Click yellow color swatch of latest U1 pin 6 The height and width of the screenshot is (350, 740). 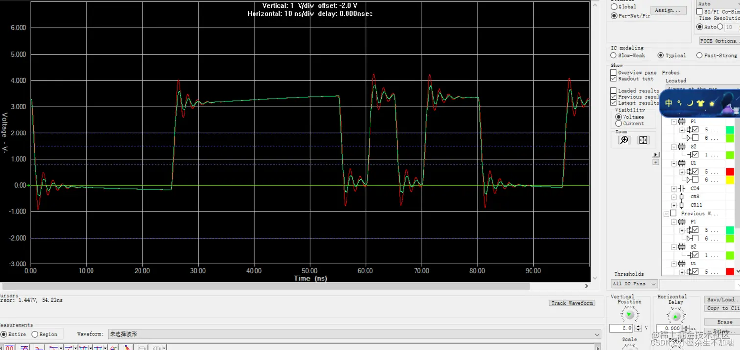point(730,180)
